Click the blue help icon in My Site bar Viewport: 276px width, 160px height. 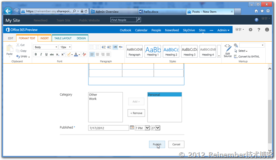click(x=257, y=20)
